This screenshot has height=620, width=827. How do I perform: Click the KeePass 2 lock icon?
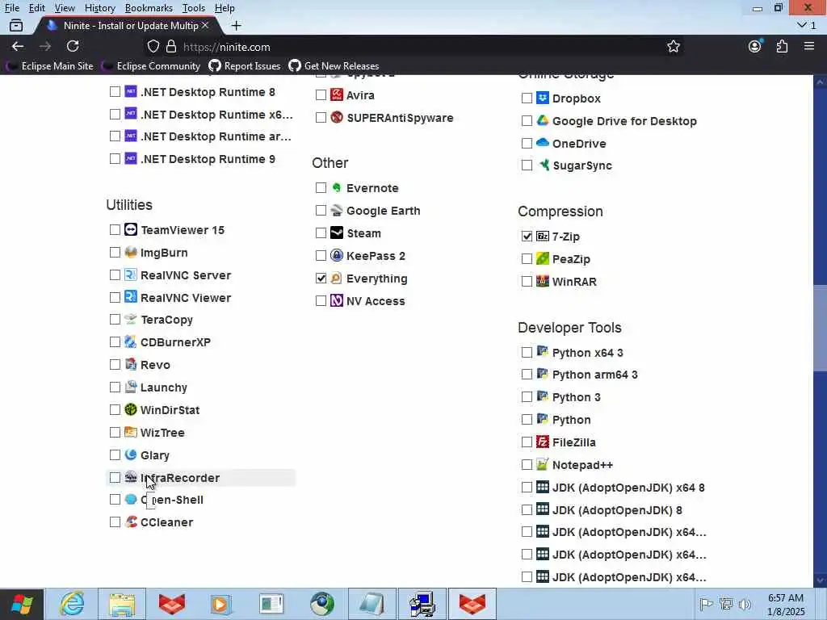(x=337, y=255)
